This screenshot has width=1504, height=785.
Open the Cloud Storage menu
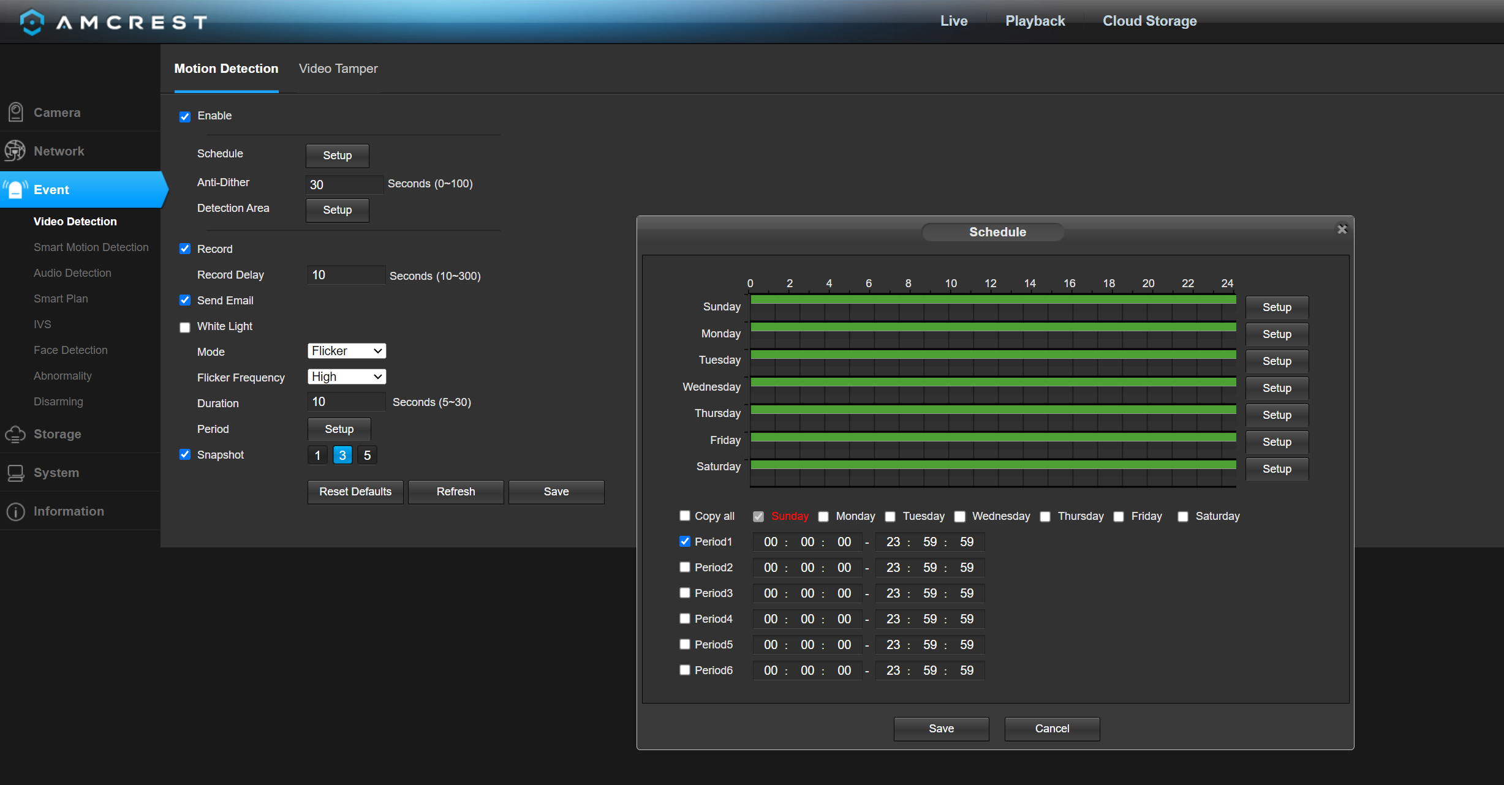(1149, 21)
